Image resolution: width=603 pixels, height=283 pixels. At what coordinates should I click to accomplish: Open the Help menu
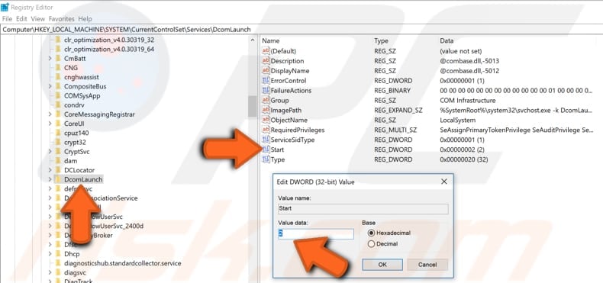click(85, 18)
